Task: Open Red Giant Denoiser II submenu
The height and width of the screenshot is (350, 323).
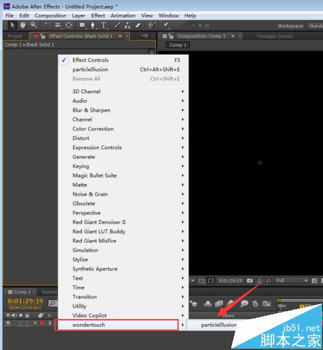Action: pos(123,222)
